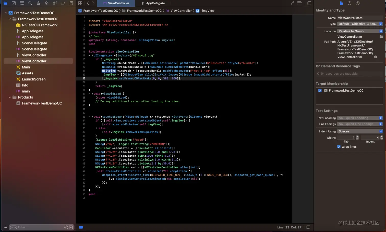Switch to the AppDelegate editor tab
Screen dimensions: 386x232
(153, 3)
